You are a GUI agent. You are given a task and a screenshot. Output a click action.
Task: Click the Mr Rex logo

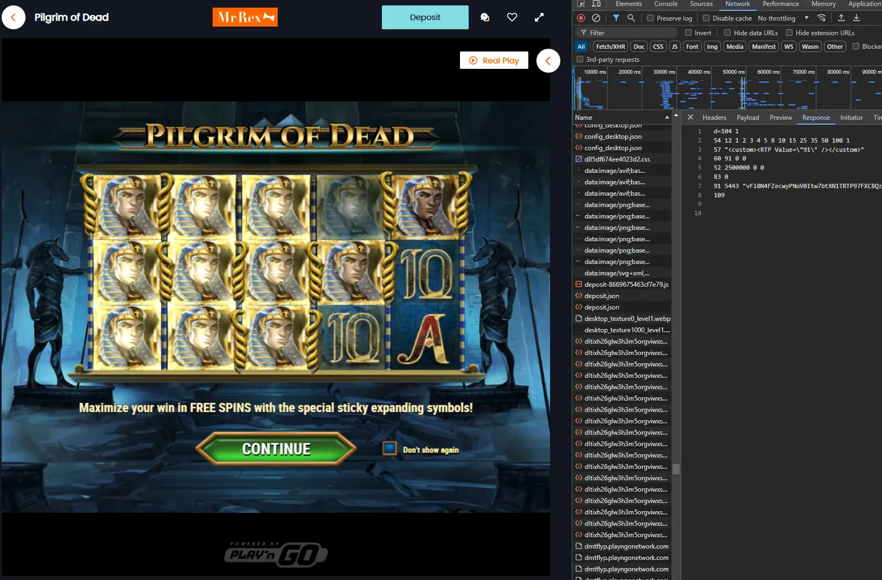[x=245, y=17]
